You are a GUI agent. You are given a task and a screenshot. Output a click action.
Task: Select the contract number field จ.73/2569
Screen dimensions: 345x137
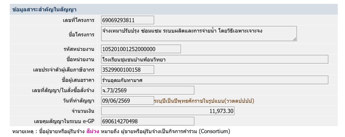148,90
